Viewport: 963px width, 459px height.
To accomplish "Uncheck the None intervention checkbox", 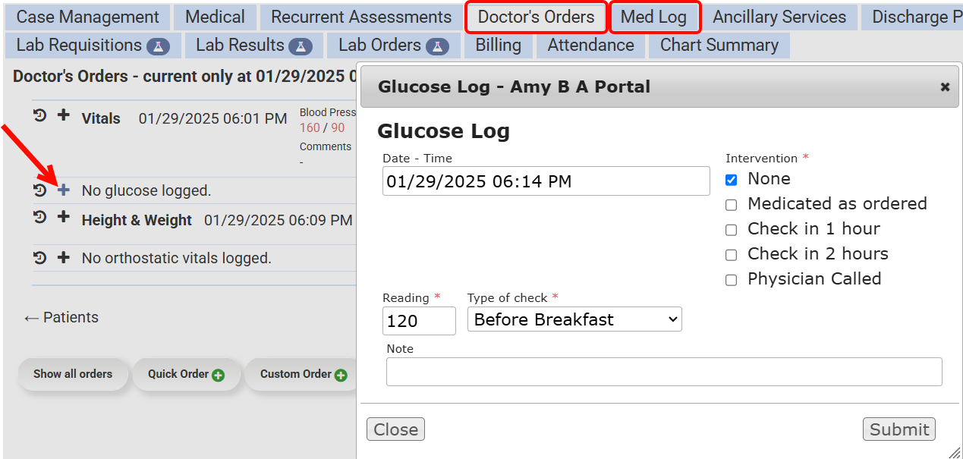I will pyautogui.click(x=731, y=180).
